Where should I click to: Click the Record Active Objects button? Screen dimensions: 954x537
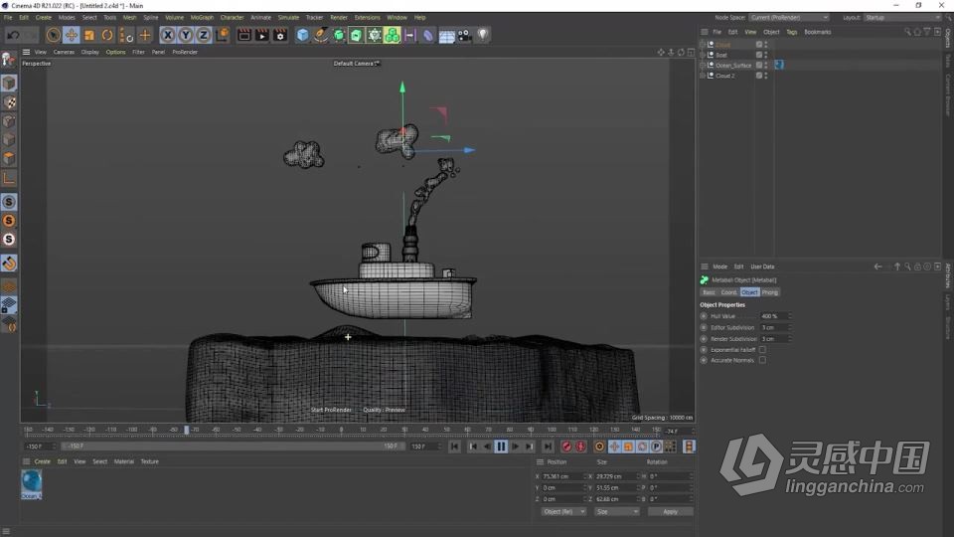566,447
